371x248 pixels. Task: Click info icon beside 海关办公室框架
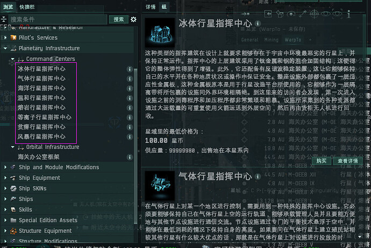[x=130, y=157]
